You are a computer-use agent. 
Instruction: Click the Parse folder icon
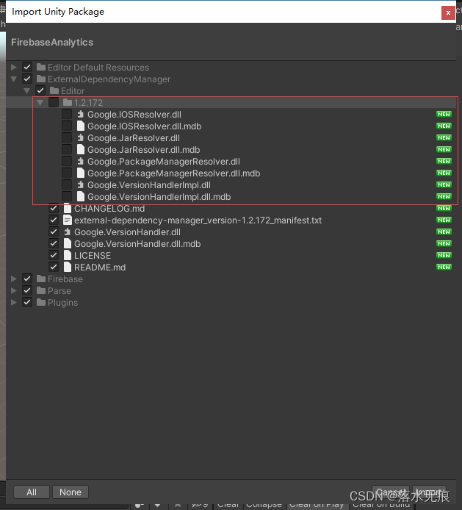pyautogui.click(x=41, y=290)
